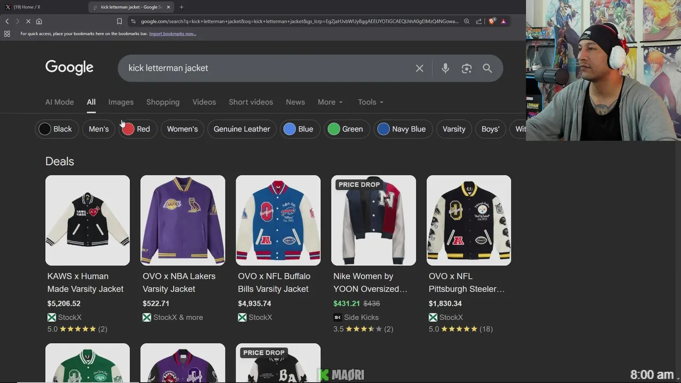Image resolution: width=681 pixels, height=383 pixels.
Task: Go forward with the forward arrow
Action: click(x=17, y=21)
